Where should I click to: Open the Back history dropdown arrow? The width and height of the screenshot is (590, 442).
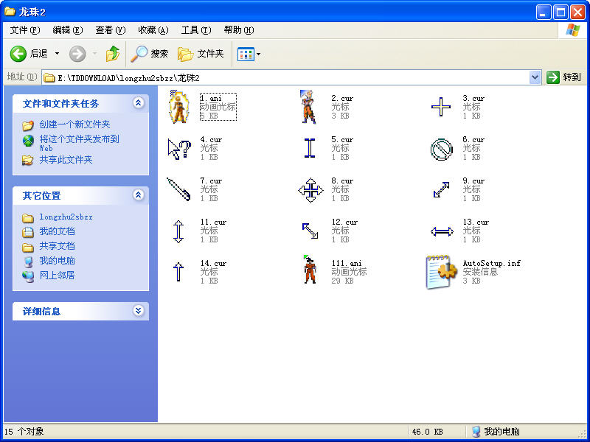58,54
